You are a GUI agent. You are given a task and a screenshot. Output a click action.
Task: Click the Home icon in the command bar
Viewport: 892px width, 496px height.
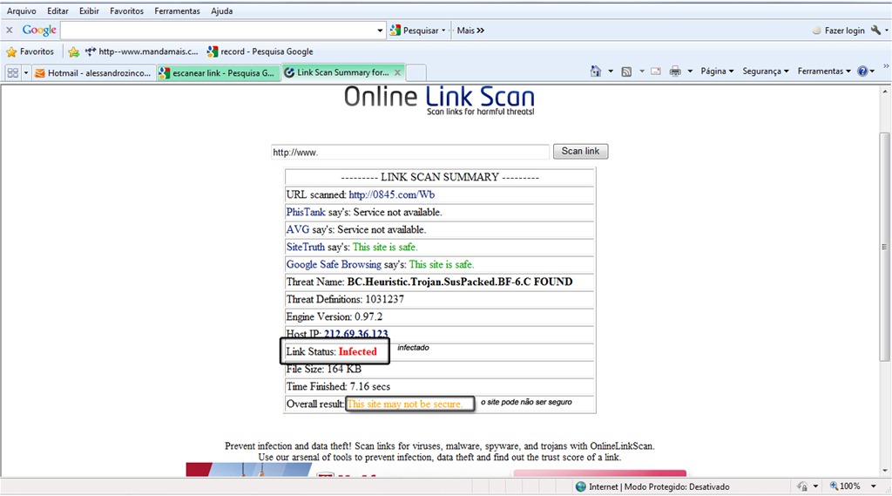(596, 71)
